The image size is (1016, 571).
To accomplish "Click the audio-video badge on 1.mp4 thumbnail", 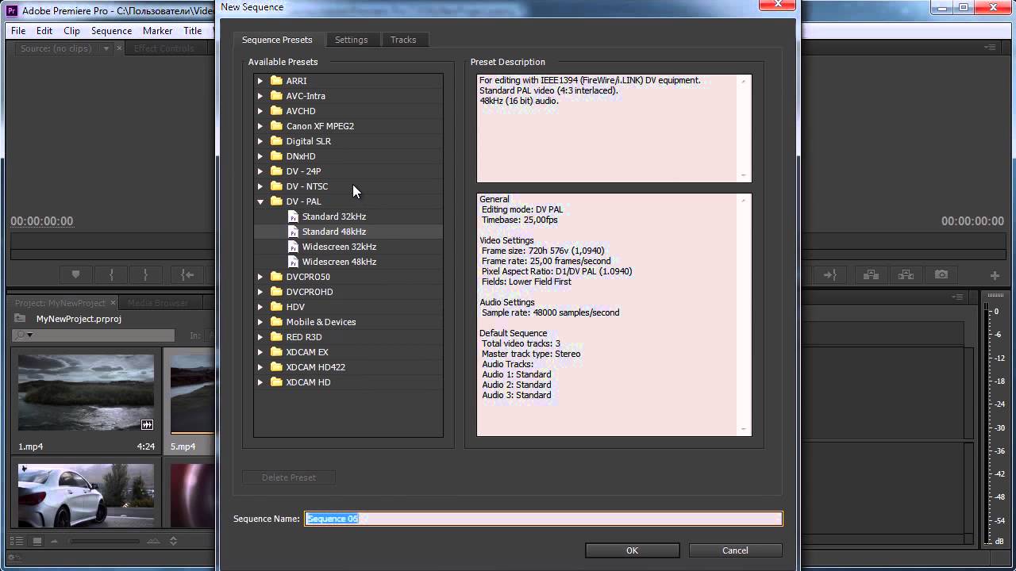I will click(147, 424).
